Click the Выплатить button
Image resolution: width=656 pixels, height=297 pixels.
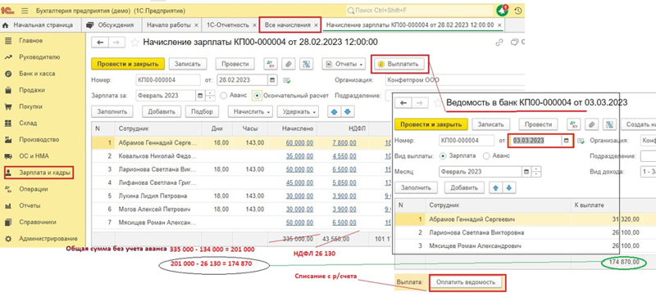point(400,65)
